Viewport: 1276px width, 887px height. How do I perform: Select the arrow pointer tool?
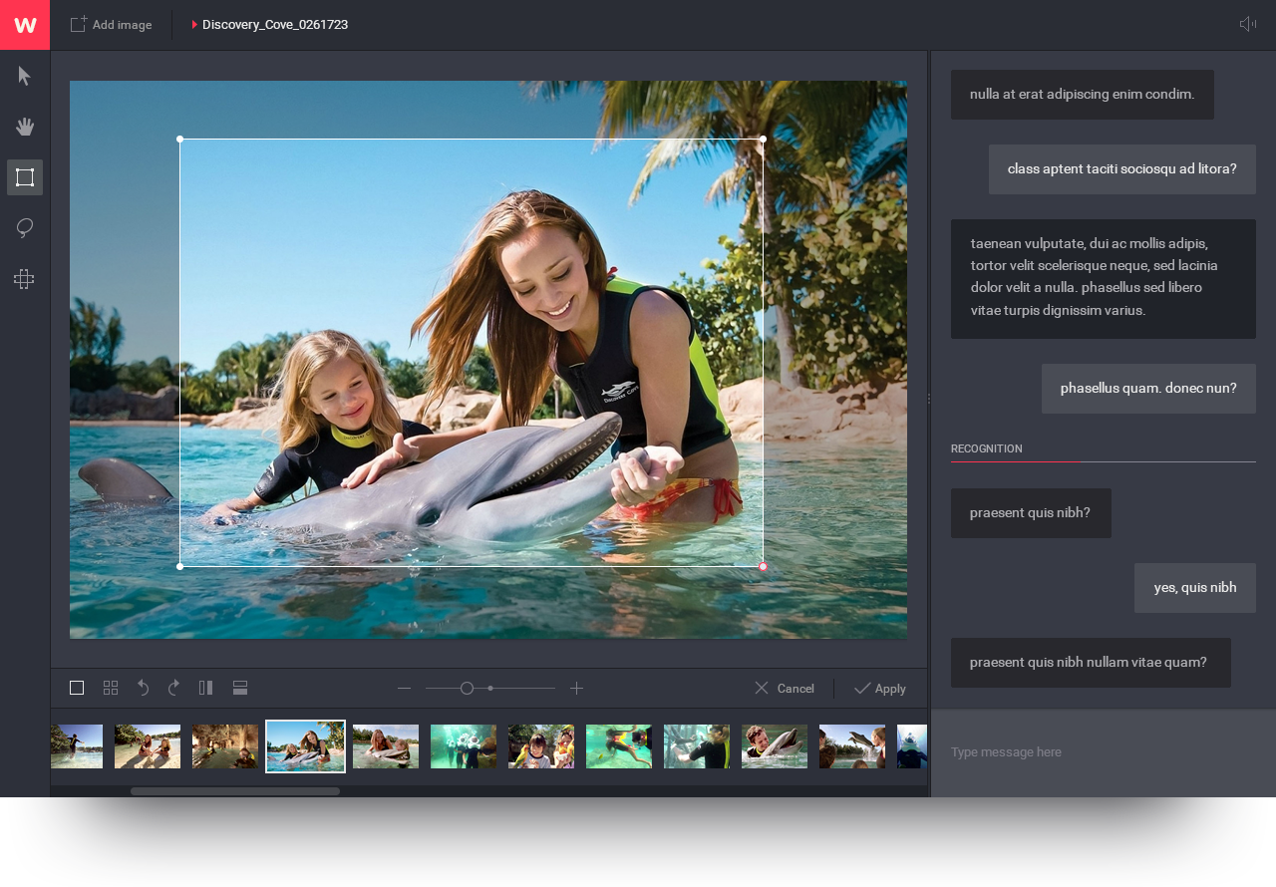(x=25, y=77)
